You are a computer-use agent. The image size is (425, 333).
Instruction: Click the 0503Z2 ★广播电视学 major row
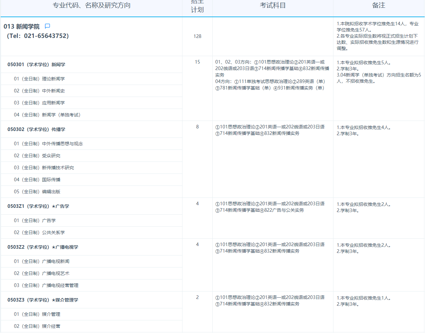tap(43, 247)
